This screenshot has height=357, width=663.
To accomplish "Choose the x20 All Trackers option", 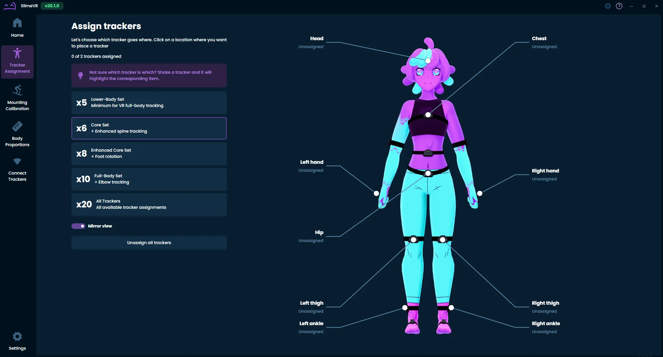I will click(x=149, y=205).
